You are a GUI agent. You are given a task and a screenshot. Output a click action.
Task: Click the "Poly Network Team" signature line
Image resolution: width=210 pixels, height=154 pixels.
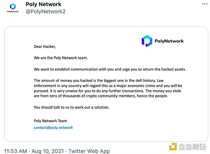click(x=50, y=121)
